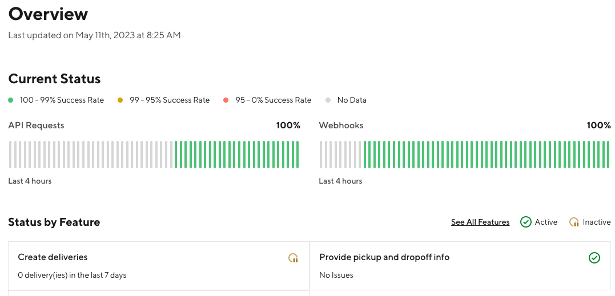Click the green Active checkmark on Provide pickup card
Viewport: 615px width, 296px height.
(x=594, y=258)
